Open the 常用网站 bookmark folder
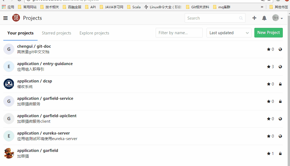 [x=27, y=7]
